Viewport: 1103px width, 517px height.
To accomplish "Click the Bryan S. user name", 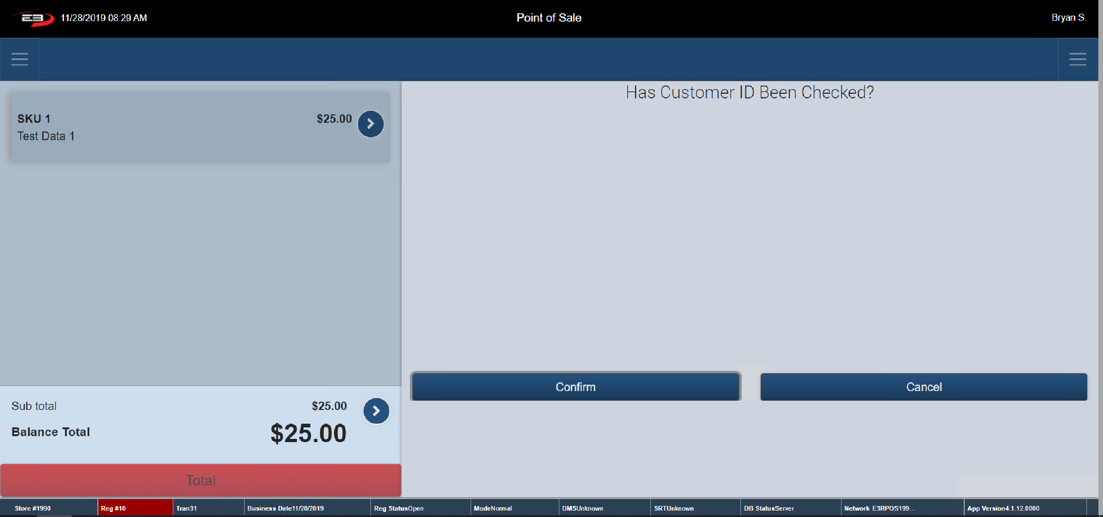I will coord(1068,17).
